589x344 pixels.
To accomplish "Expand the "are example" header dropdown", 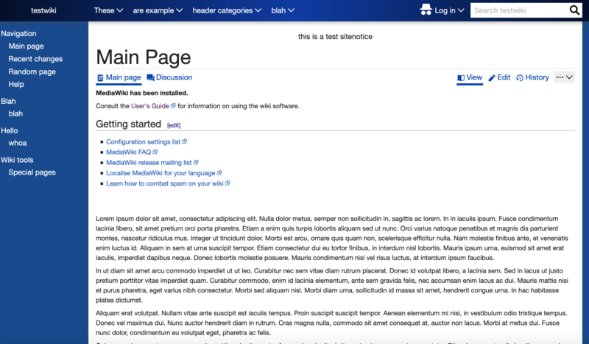I will pos(158,10).
